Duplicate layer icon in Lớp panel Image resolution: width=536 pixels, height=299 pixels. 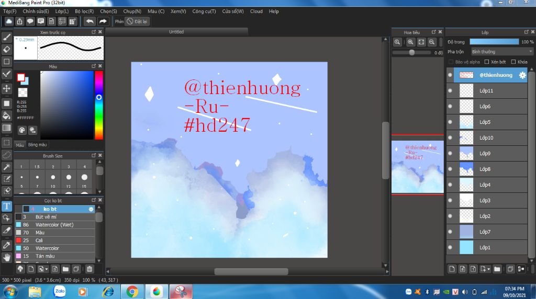click(x=510, y=269)
